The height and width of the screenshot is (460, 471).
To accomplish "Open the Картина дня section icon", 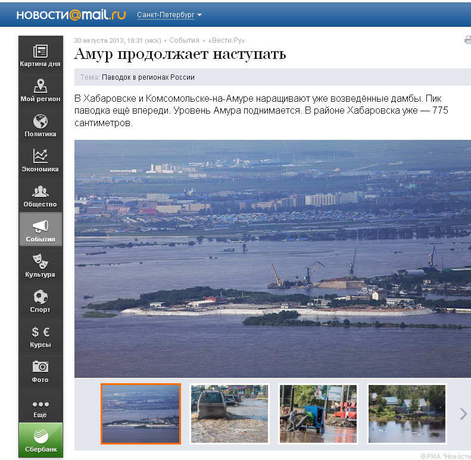I will pyautogui.click(x=40, y=51).
